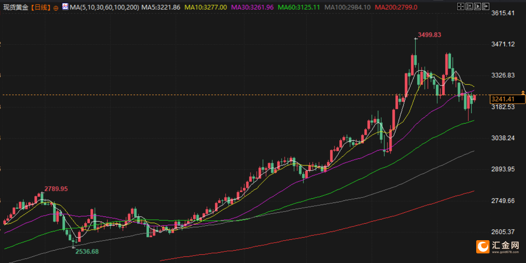Click the red MA200 indicator label
526x263 pixels.
396,7
